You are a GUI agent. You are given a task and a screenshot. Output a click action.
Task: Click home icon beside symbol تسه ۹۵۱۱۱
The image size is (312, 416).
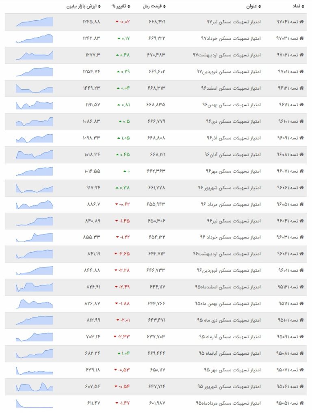pyautogui.click(x=301, y=303)
